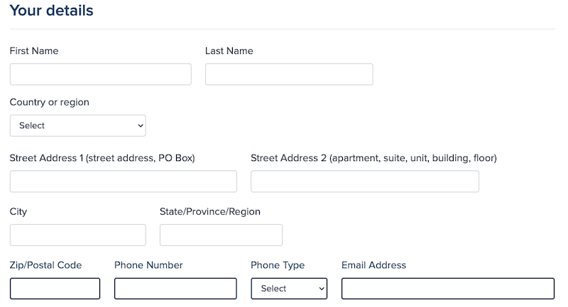This screenshot has width=568, height=307.
Task: Click the "Last Name" label text
Action: coord(229,51)
